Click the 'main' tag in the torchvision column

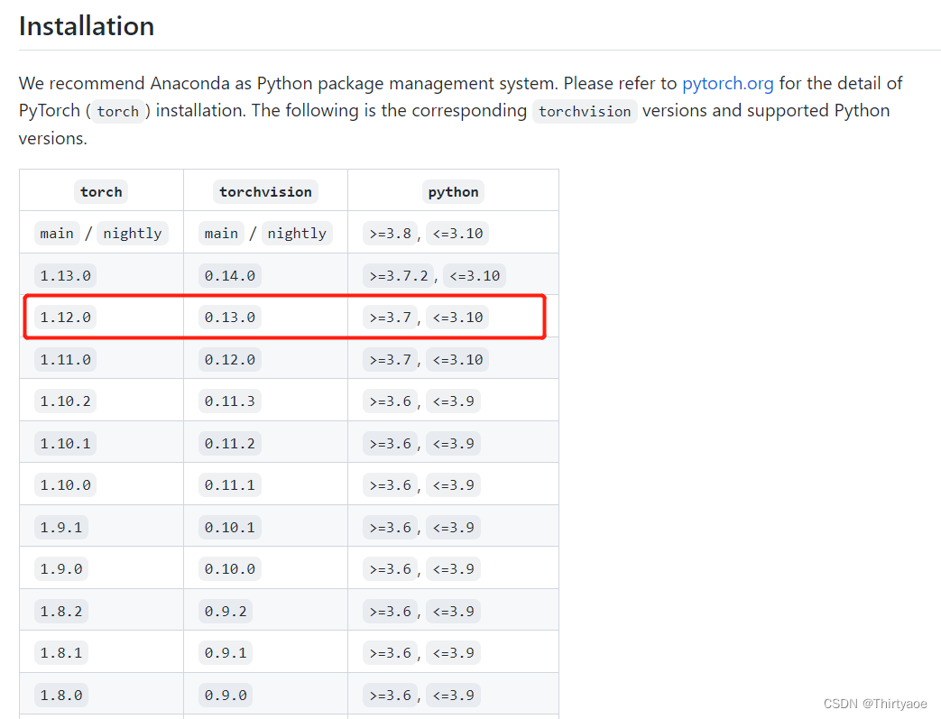221,234
